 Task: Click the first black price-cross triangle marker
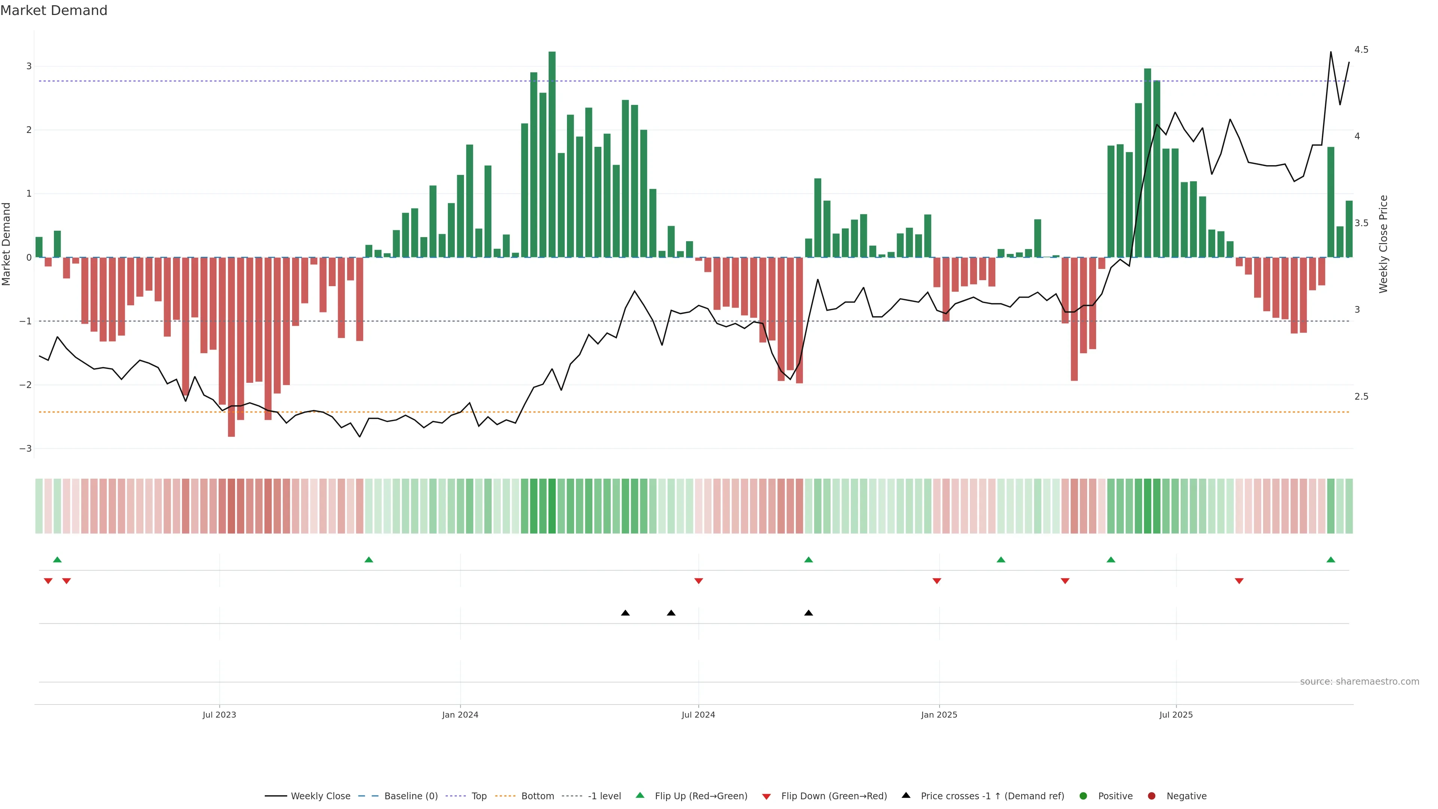point(625,613)
